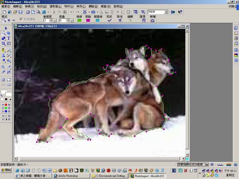Click the 柔邊 value field showing 6
The width and height of the screenshot is (239, 179).
tap(63, 20)
